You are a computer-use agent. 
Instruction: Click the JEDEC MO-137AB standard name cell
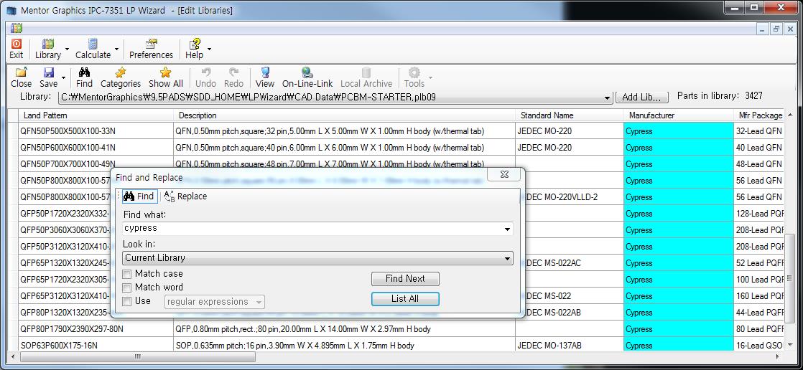[570, 346]
